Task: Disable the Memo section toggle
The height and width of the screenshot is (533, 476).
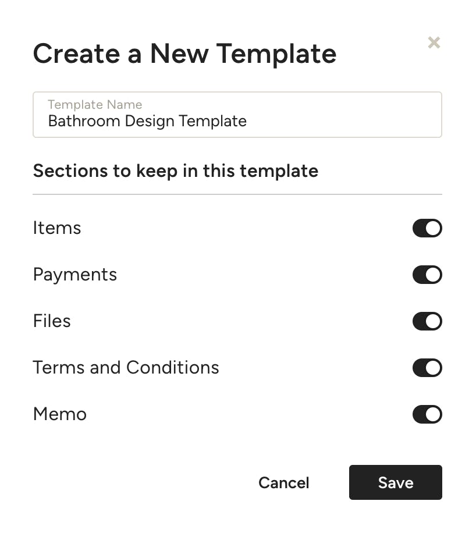Action: coord(427,414)
